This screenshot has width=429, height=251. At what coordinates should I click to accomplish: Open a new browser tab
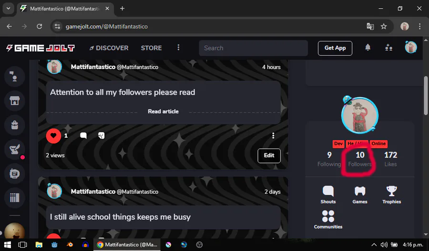pos(123,9)
